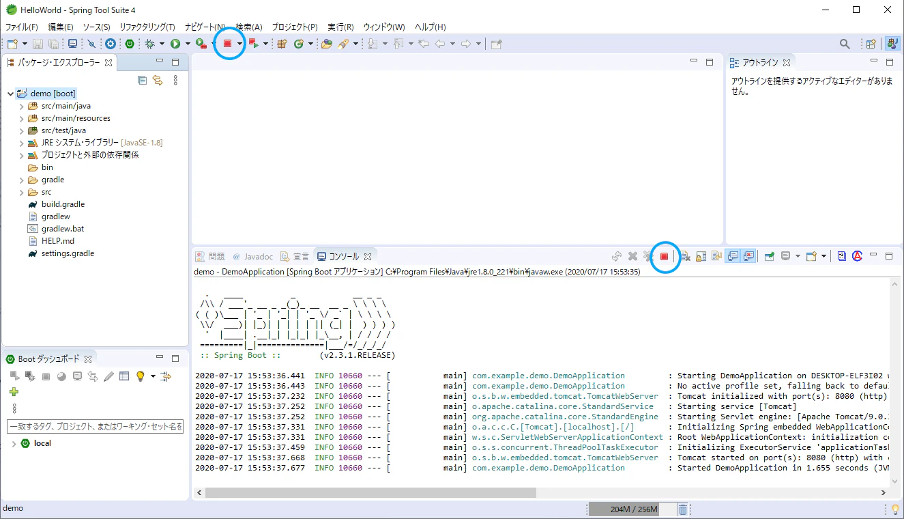Select build.gradle in Package Explorer

coord(63,204)
